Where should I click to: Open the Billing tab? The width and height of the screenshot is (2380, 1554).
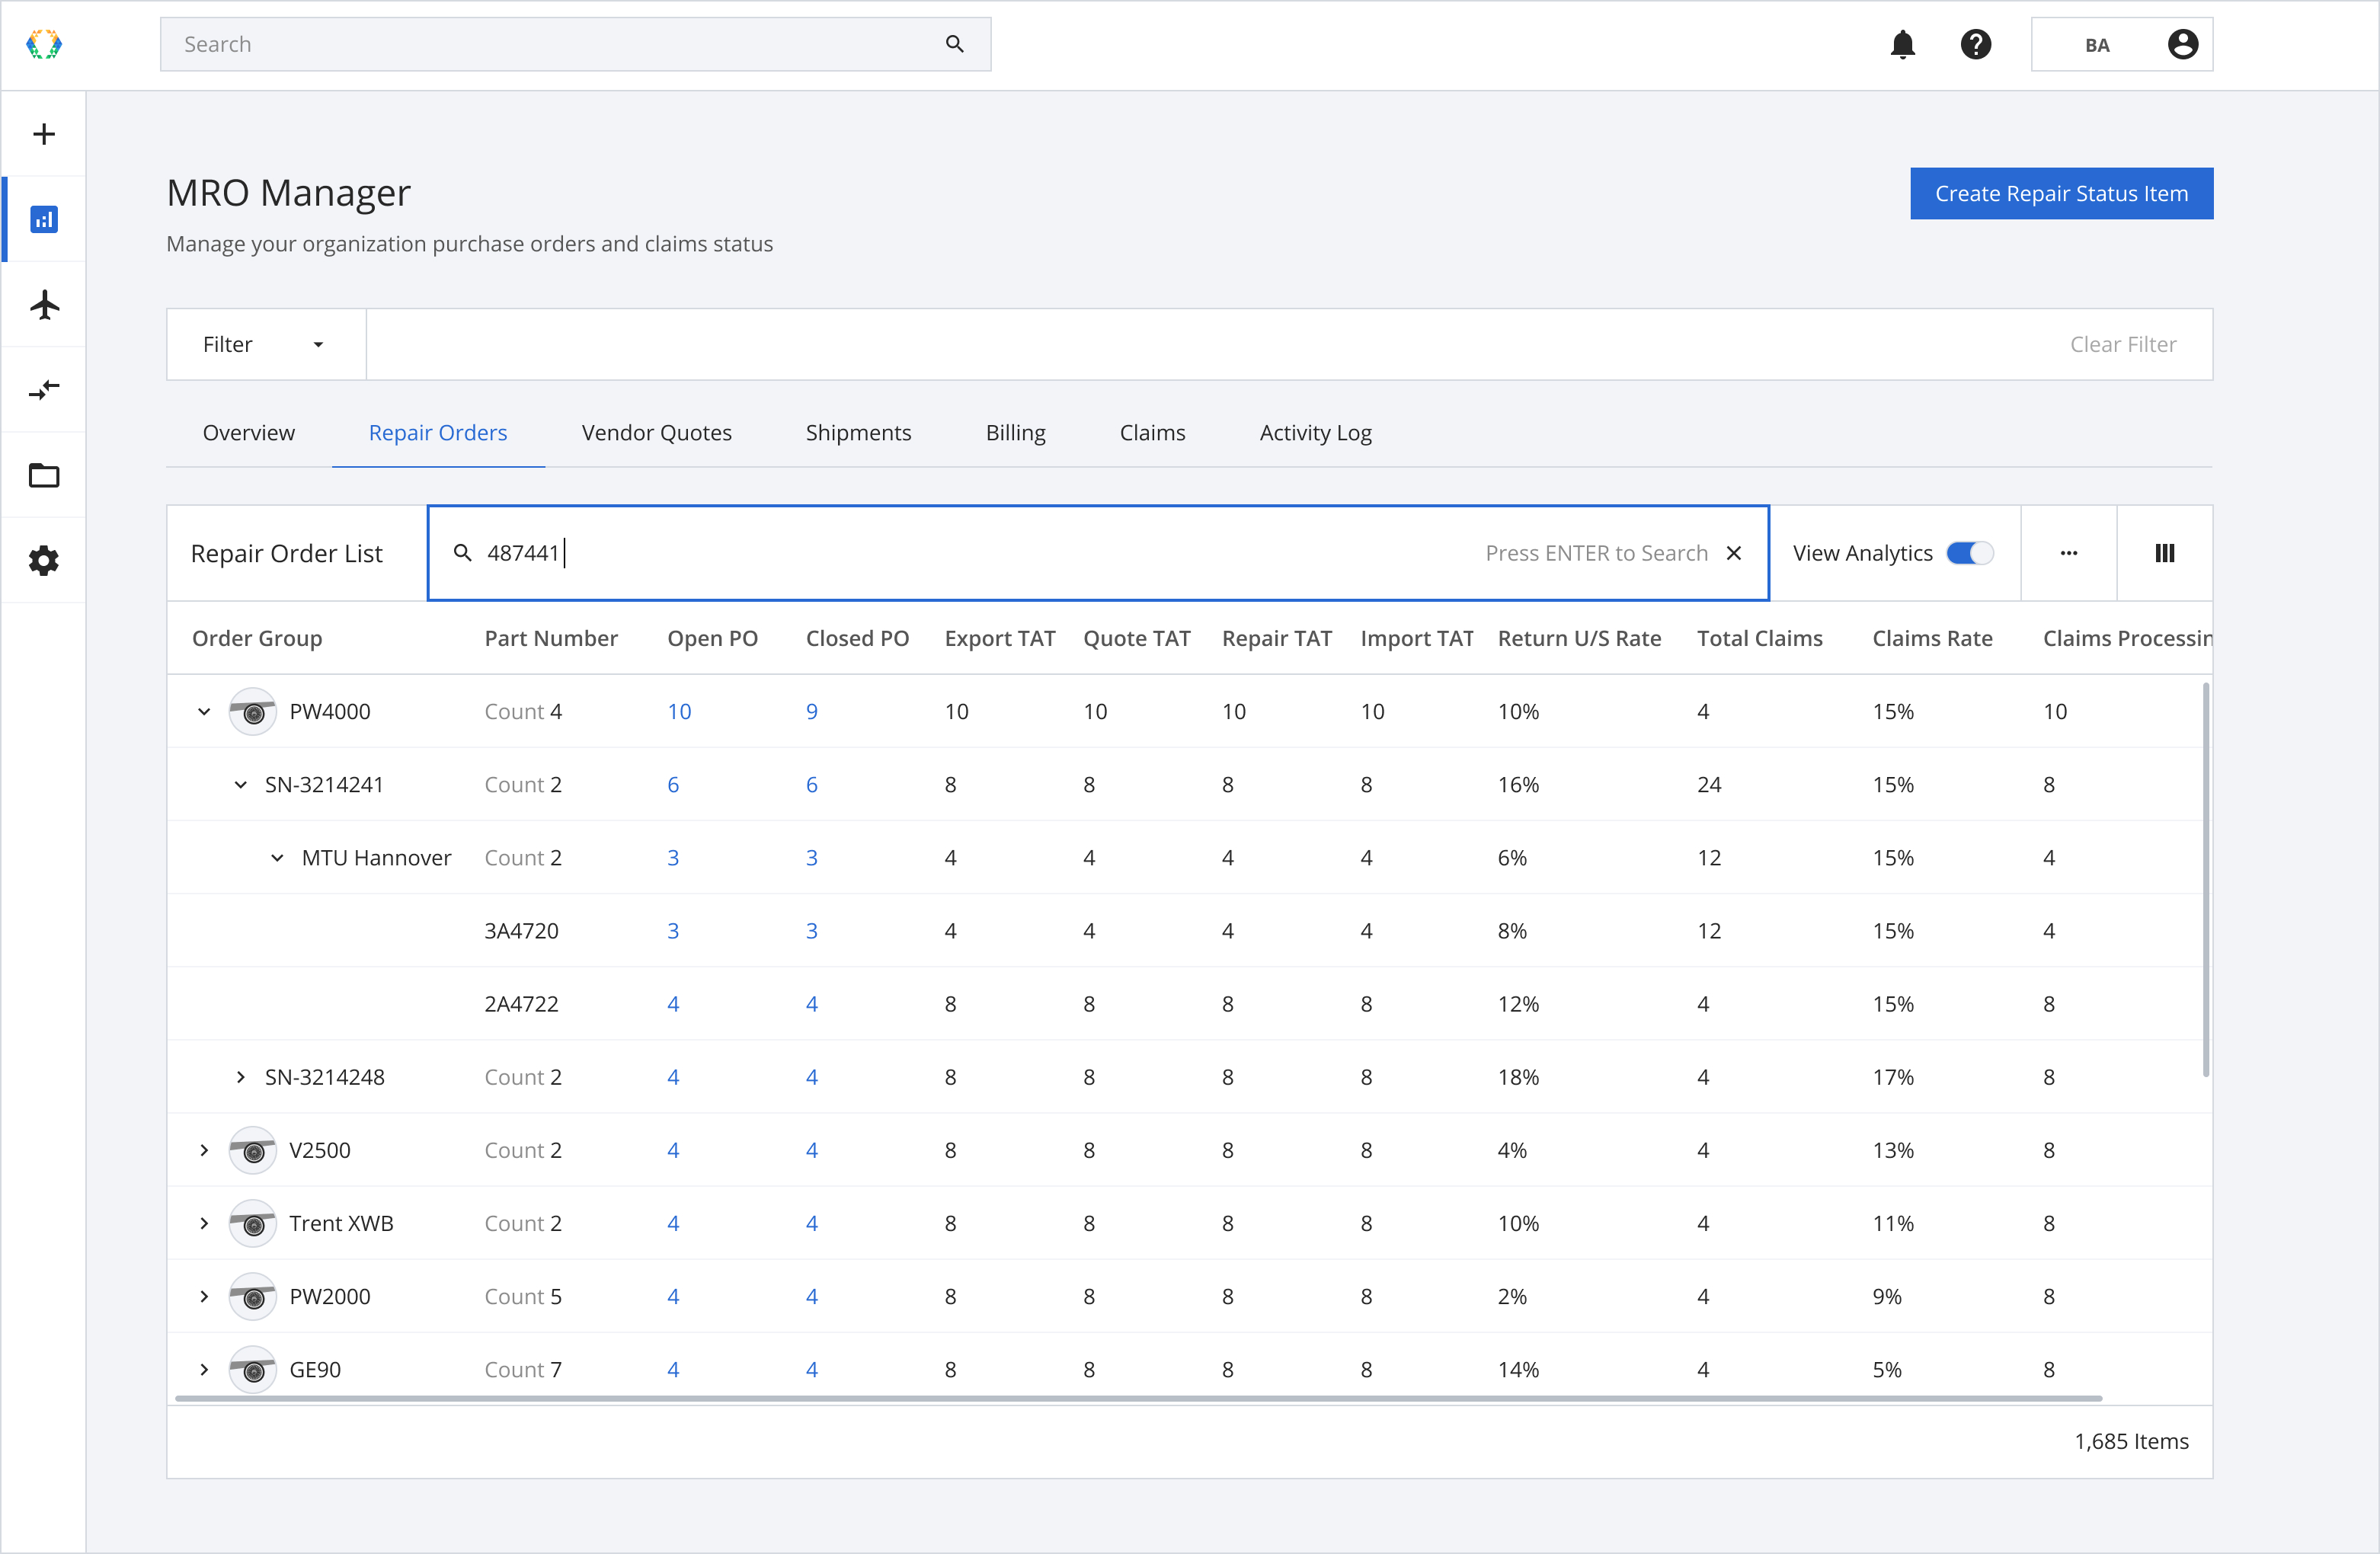1015,432
